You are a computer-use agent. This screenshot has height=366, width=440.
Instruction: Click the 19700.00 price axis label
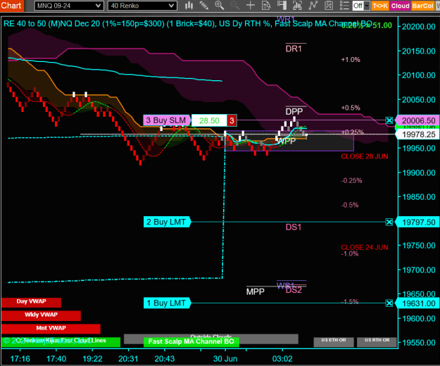(x=419, y=270)
